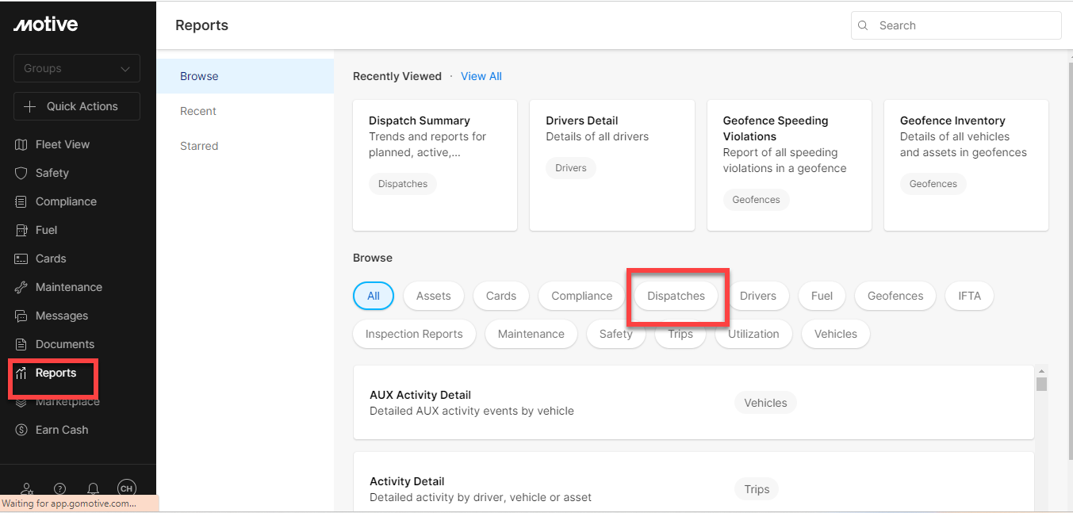Open the Activity Detail report

[694, 481]
